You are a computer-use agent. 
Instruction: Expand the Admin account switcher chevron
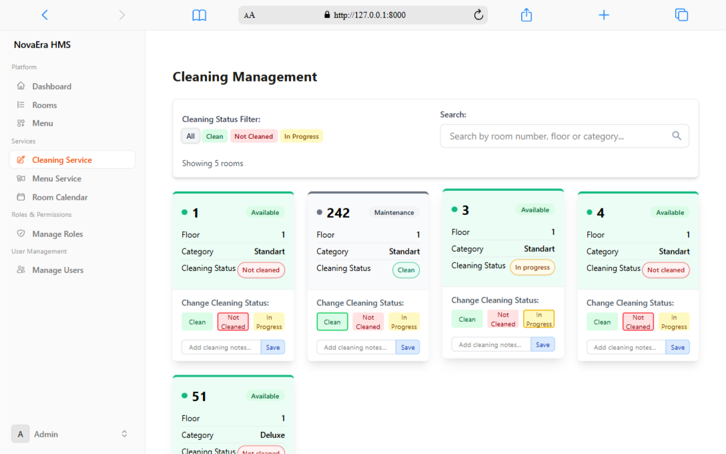click(x=124, y=434)
